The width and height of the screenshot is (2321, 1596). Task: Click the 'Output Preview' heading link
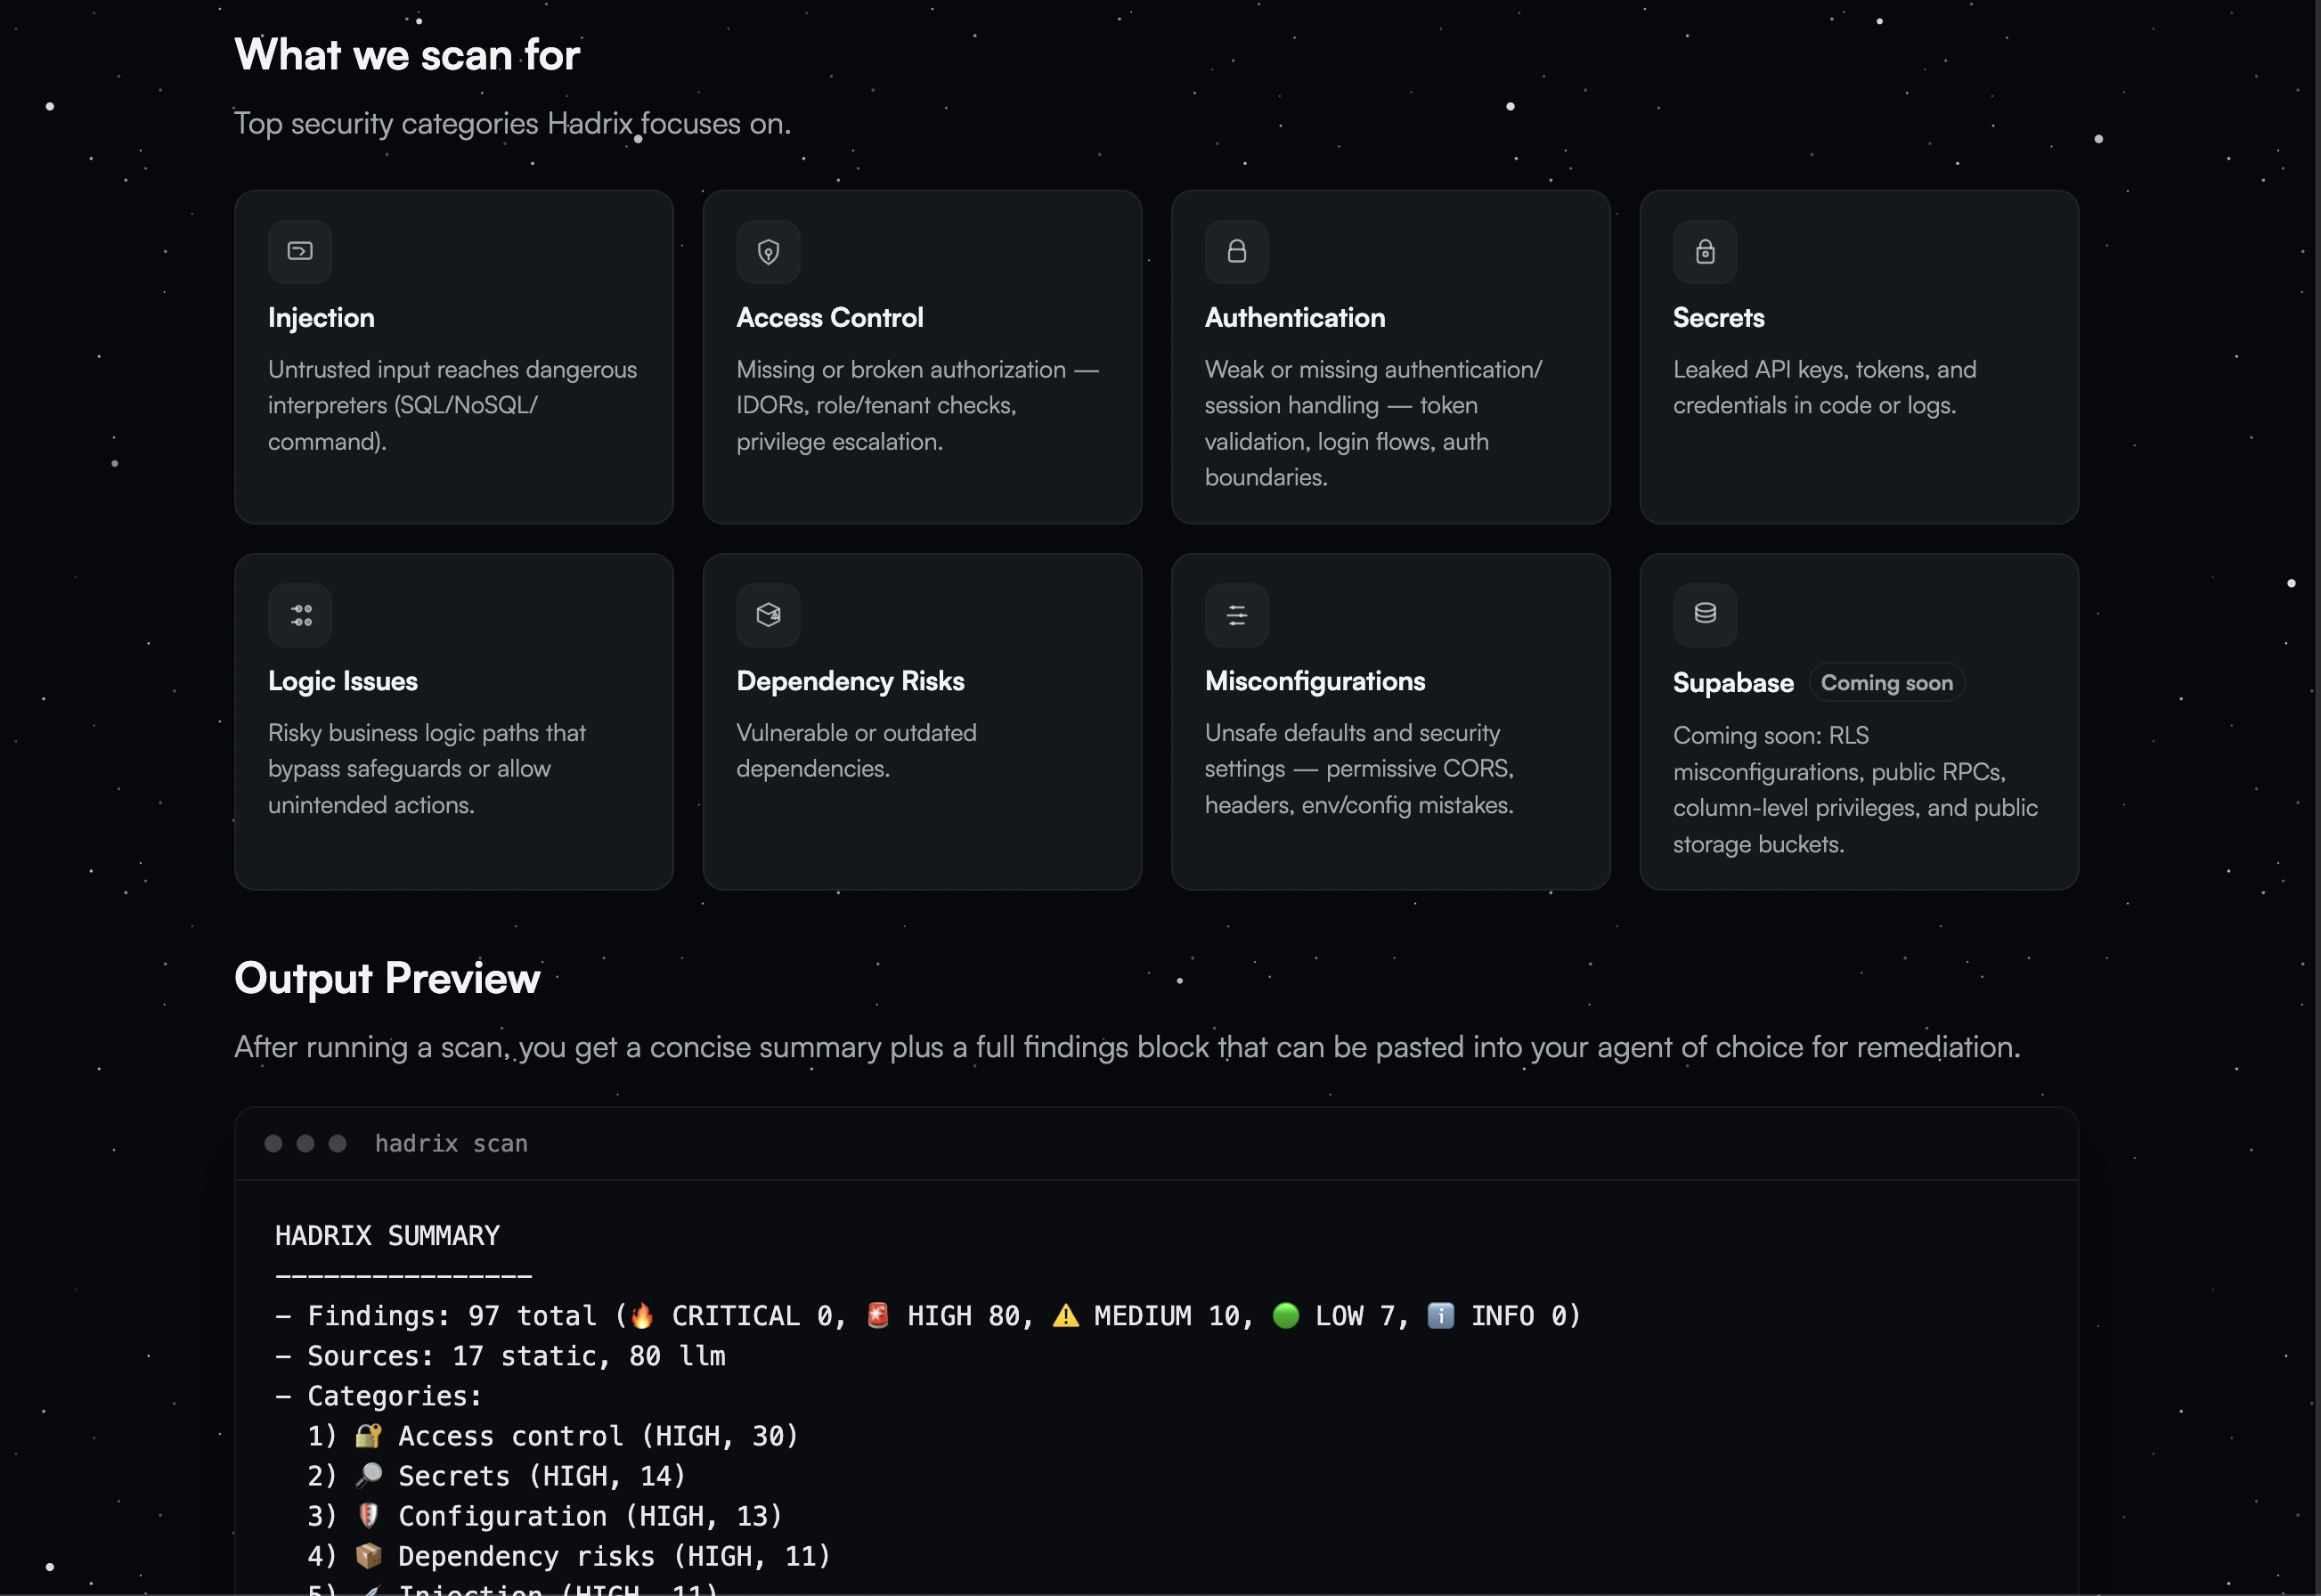click(x=387, y=978)
